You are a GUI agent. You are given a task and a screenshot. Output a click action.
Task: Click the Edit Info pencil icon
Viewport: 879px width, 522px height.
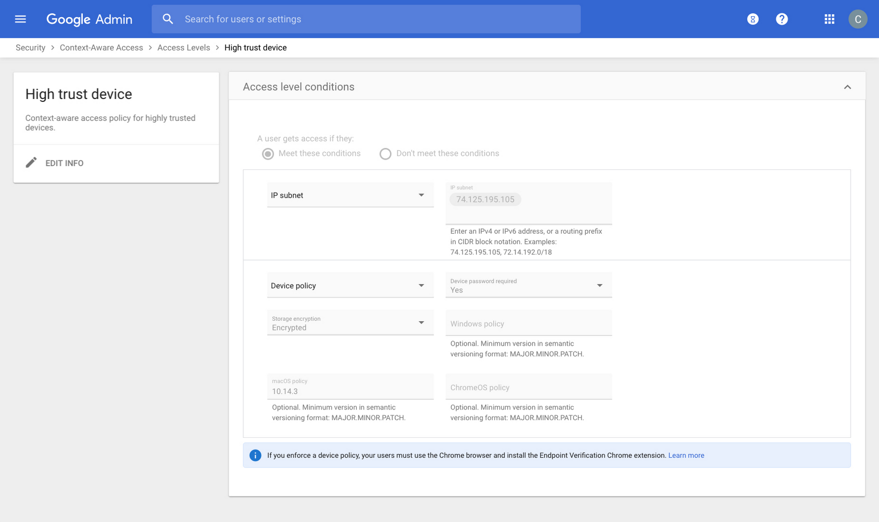[x=31, y=162]
